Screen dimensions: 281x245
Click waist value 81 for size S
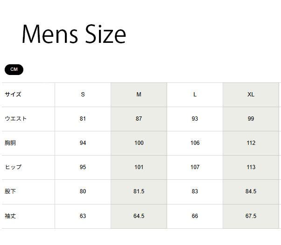pyautogui.click(x=83, y=119)
